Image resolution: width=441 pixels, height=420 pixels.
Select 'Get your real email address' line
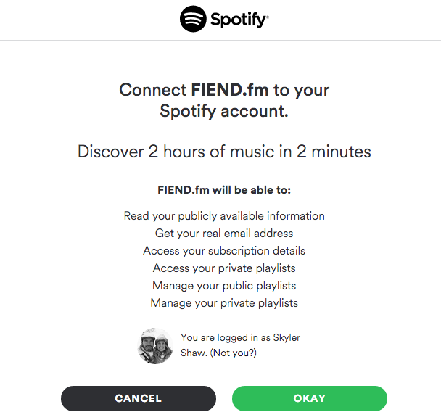pos(224,234)
